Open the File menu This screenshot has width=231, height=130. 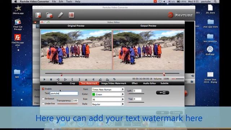pos(54,1)
